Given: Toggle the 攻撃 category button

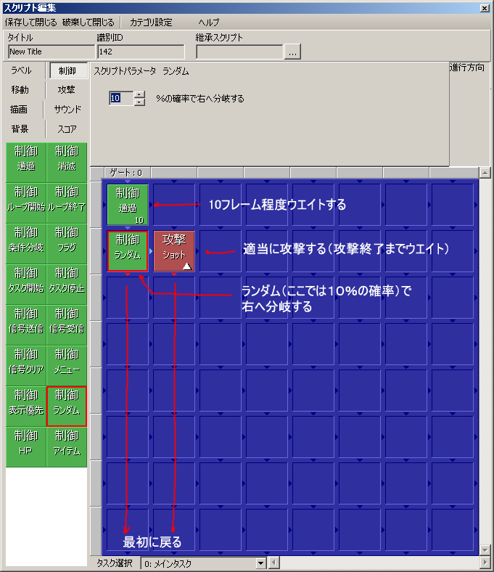Looking at the screenshot, I should tap(66, 90).
